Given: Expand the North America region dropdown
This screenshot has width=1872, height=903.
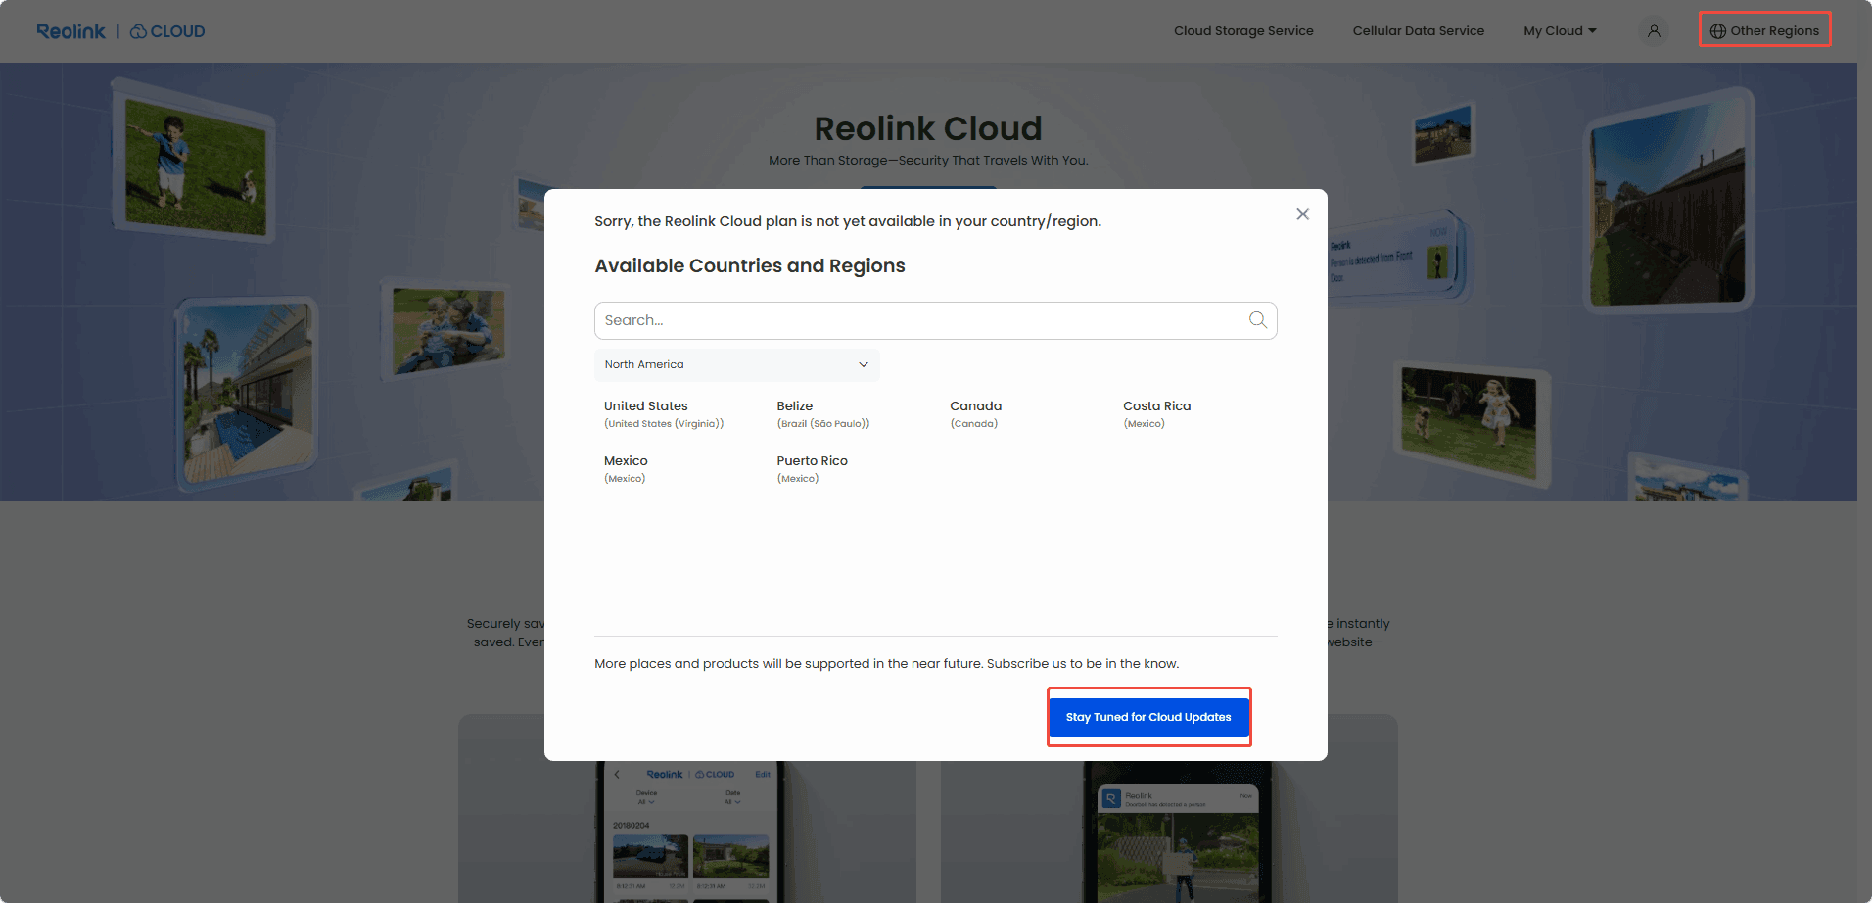Looking at the screenshot, I should 736,364.
